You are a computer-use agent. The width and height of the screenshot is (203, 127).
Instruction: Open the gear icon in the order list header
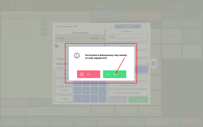[86, 13]
